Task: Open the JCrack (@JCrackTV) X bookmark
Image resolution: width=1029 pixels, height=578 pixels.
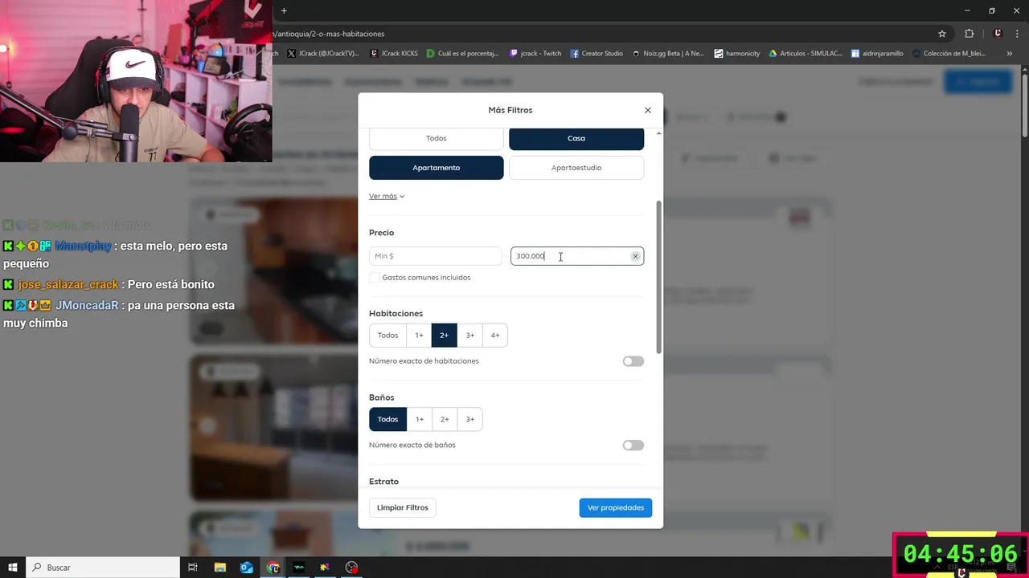Action: tap(323, 54)
